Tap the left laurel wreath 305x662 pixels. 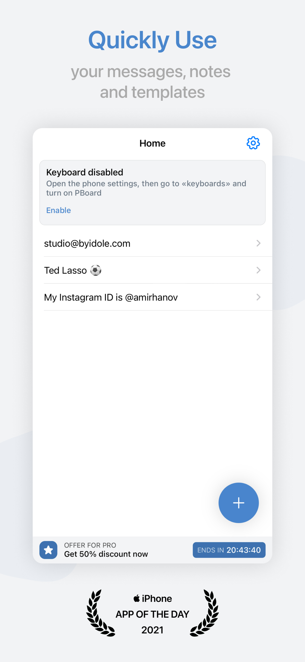point(100,613)
